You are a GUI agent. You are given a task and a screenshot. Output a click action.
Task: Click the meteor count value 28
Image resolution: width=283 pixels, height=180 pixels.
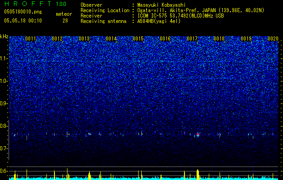65,21
